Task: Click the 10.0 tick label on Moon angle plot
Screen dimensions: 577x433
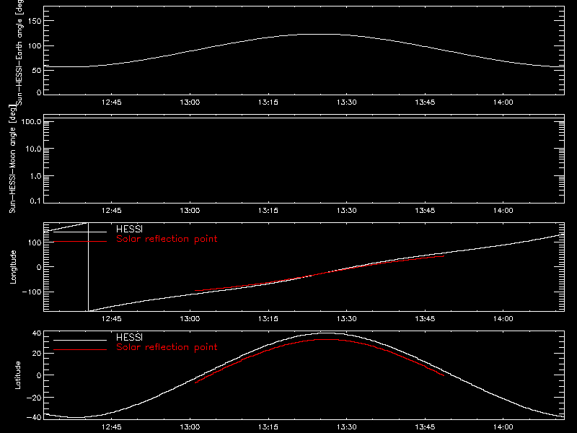Action: tap(33, 149)
